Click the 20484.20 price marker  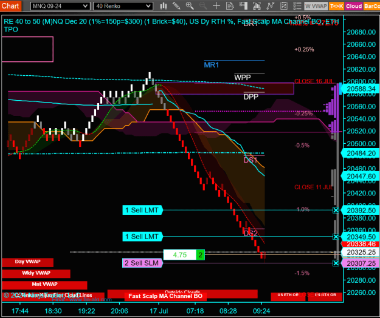pyautogui.click(x=361, y=154)
